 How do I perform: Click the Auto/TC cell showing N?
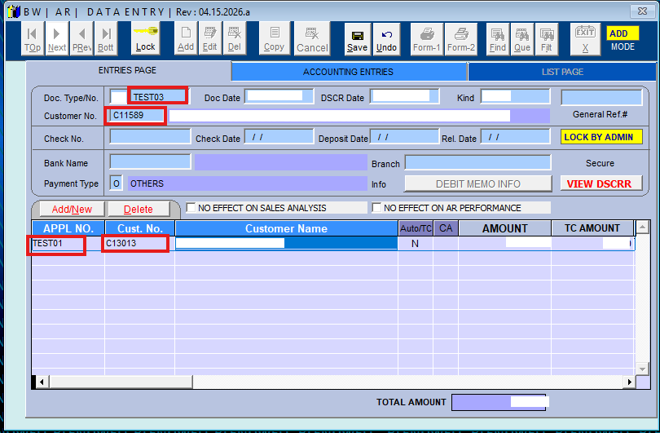click(x=416, y=244)
